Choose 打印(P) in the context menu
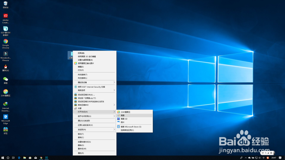Image resolution: width=285 pixels, height=160 pixels. pos(95,70)
